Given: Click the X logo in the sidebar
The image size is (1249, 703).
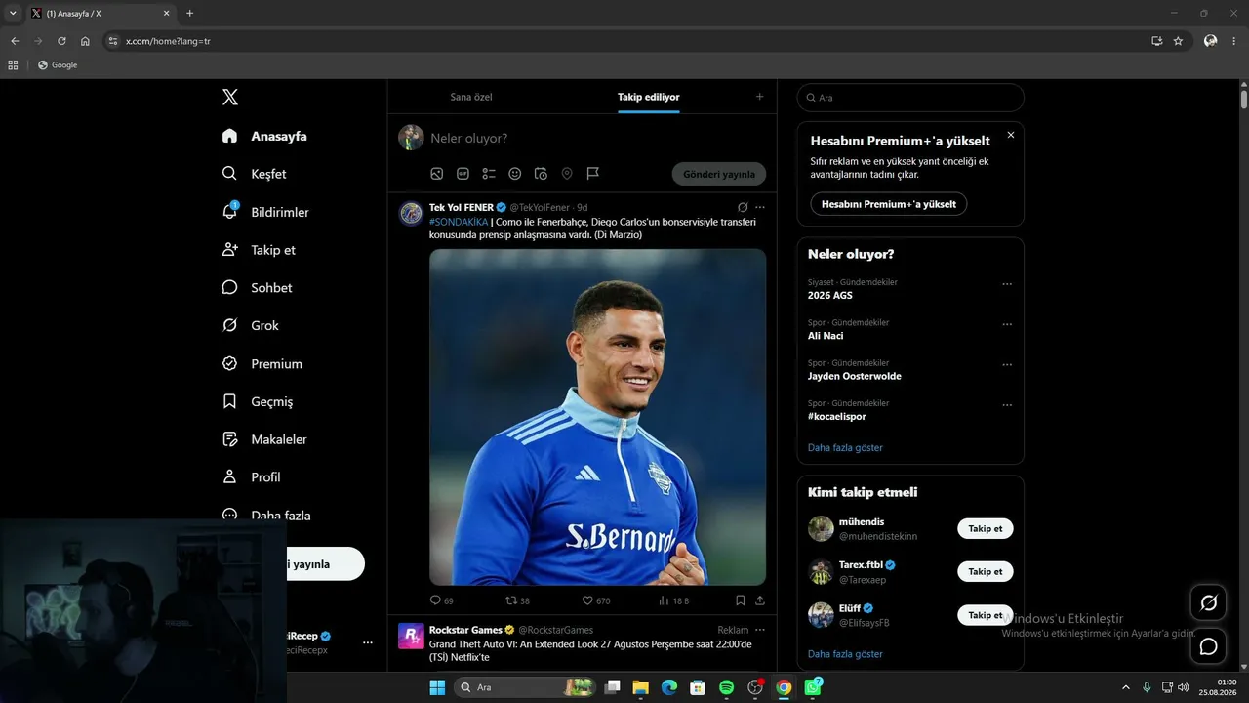Looking at the screenshot, I should [x=230, y=97].
